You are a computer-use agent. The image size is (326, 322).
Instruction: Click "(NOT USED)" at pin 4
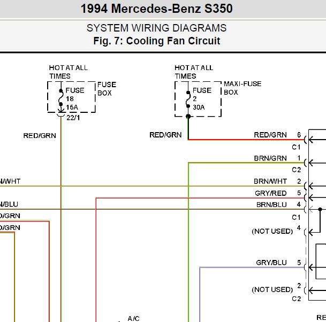(x=272, y=231)
